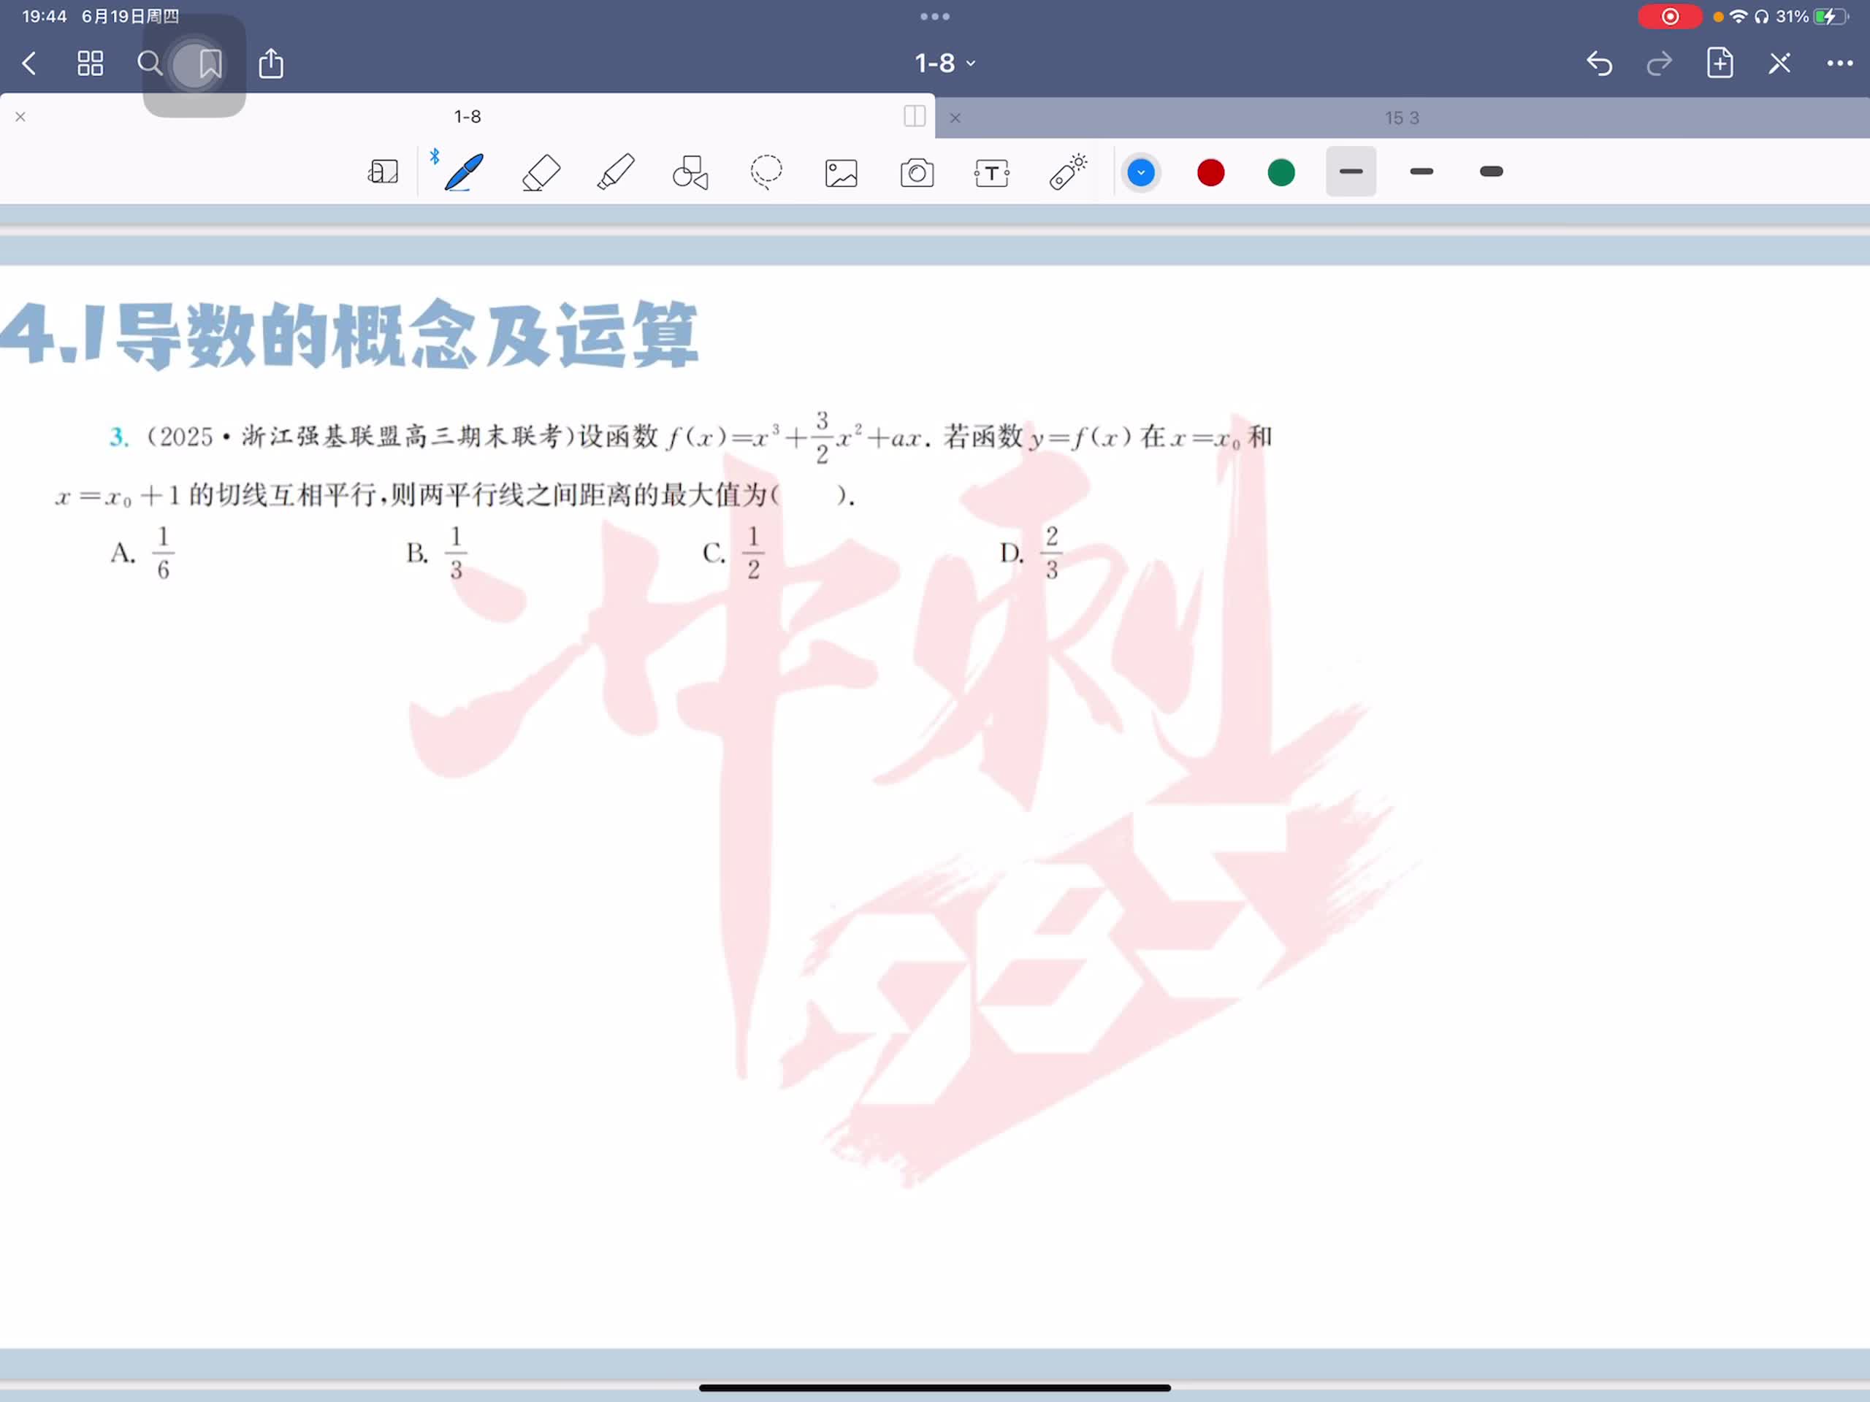
Task: Toggle bookmark for this page
Action: [x=210, y=64]
